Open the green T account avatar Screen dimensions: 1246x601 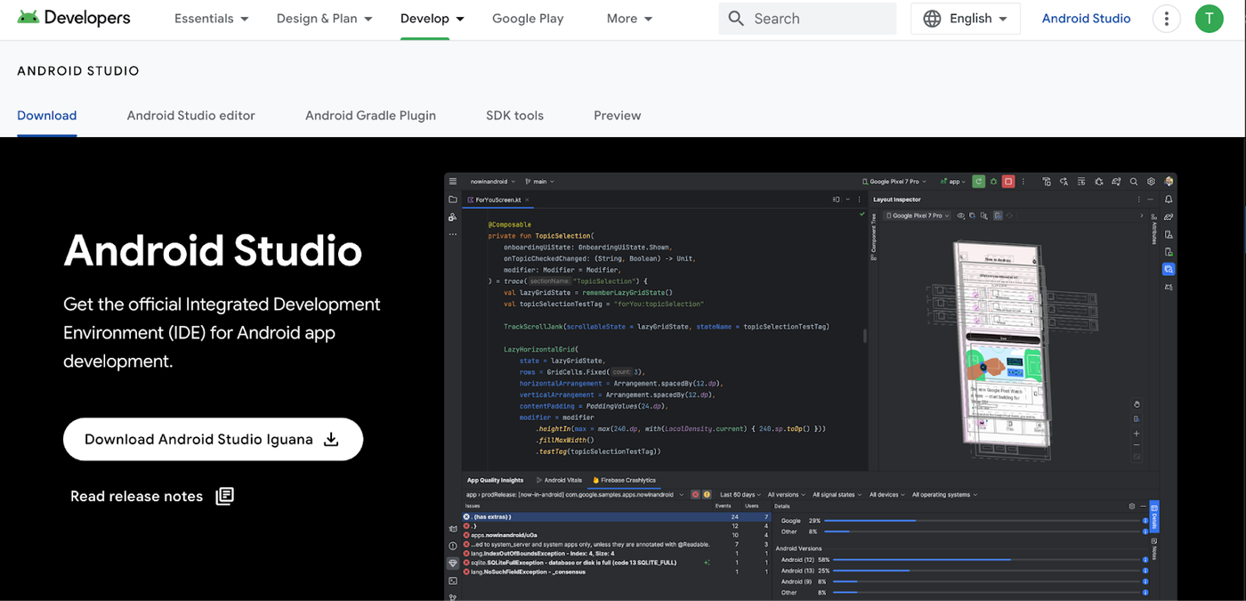pyautogui.click(x=1209, y=19)
